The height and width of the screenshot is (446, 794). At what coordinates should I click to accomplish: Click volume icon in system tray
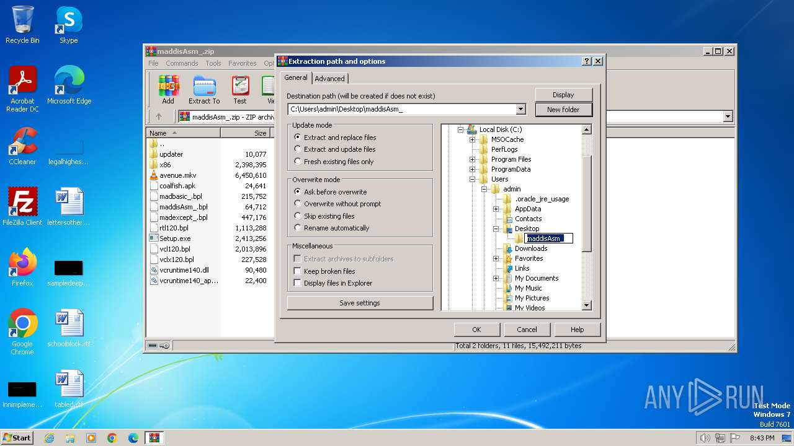(x=705, y=438)
